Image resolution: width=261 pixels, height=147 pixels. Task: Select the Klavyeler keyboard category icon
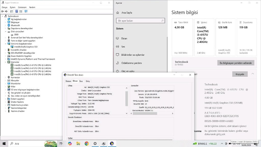coord(9,80)
